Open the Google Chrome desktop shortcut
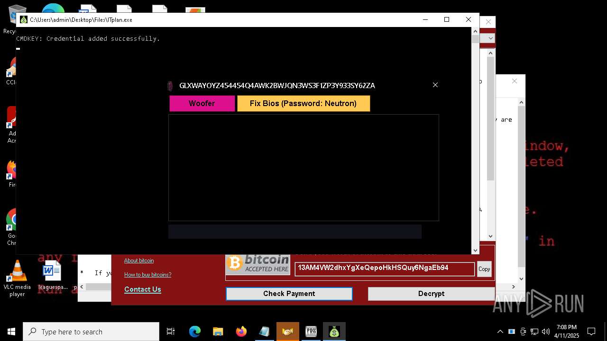Image resolution: width=607 pixels, height=341 pixels. point(11,226)
